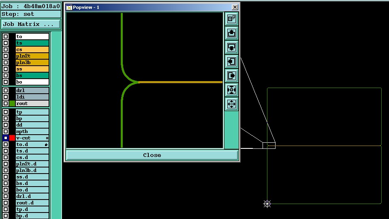This screenshot has height=219, width=389.
Task: Open the Job Matrix button
Action: [x=31, y=24]
